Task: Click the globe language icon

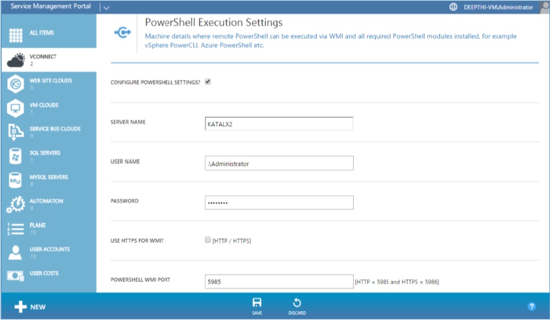Action: click(x=453, y=7)
